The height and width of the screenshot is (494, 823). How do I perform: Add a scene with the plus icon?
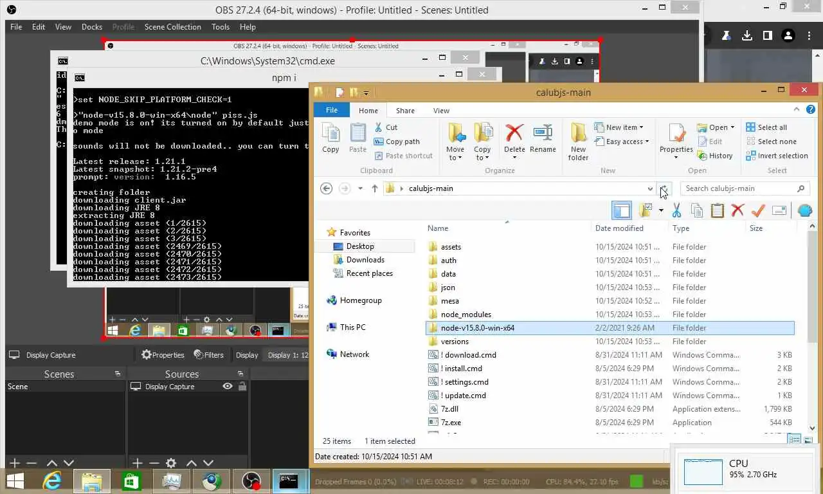tap(15, 462)
